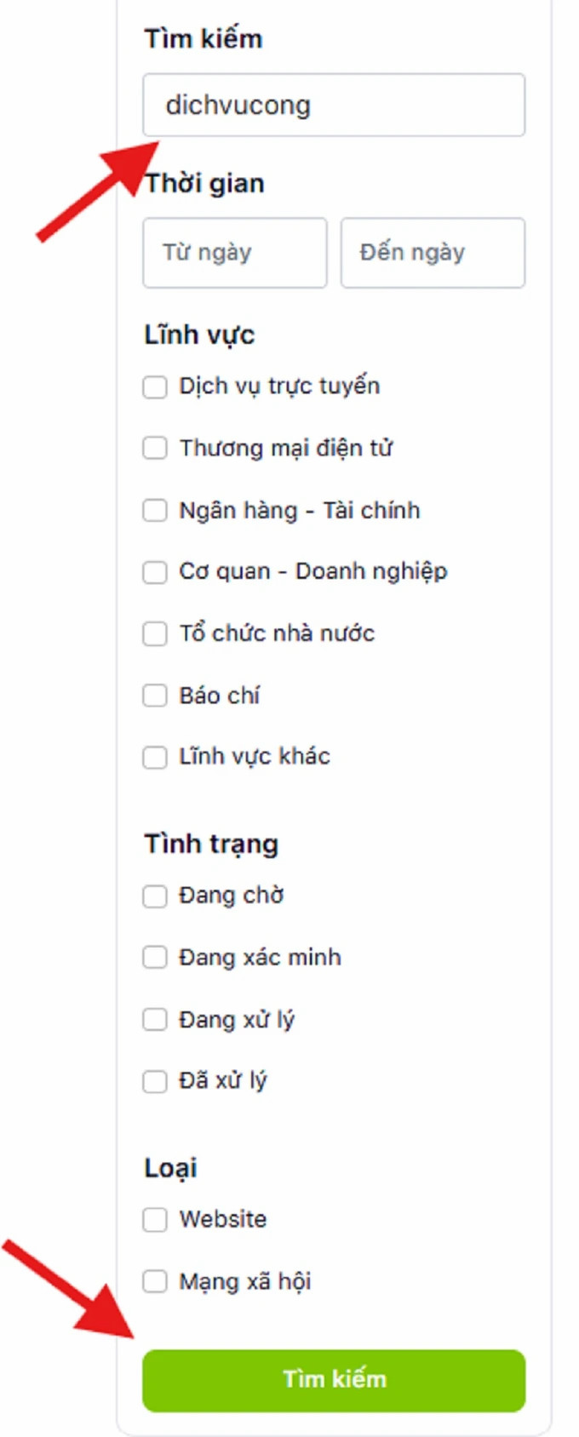Viewport: 579px width, 1437px height.
Task: Check the Đang chờ status filter
Action: pyautogui.click(x=154, y=896)
